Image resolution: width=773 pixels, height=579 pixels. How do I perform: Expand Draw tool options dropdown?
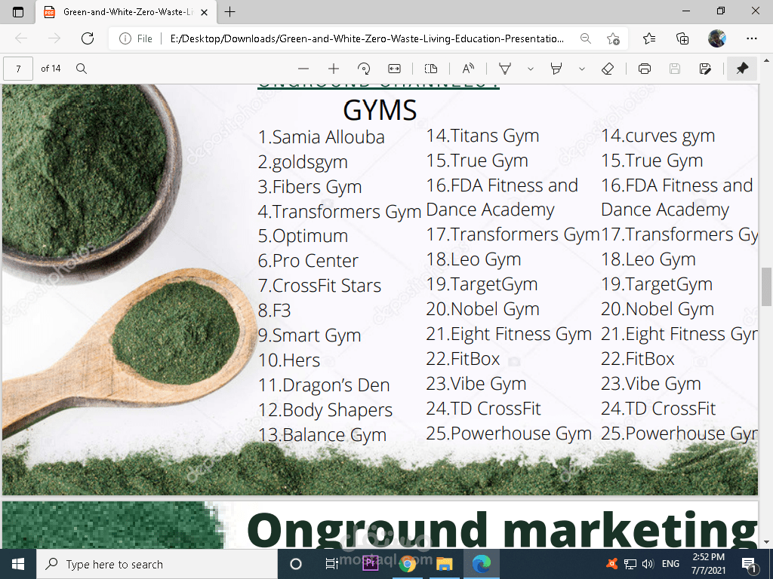[x=531, y=69]
